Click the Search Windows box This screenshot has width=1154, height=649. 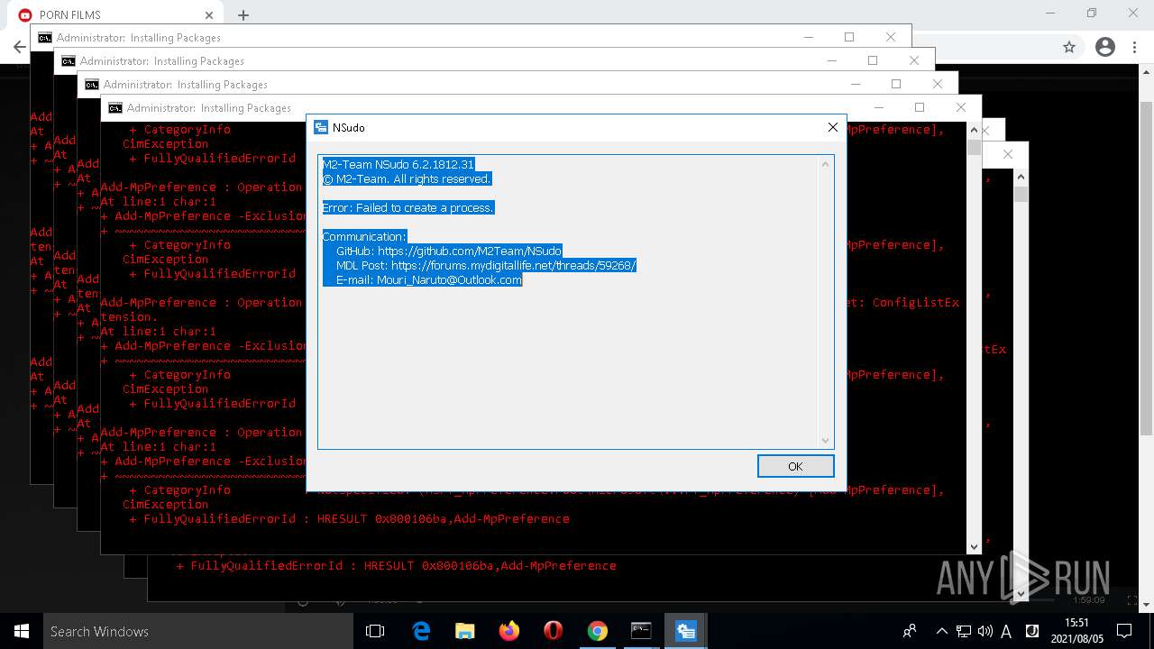[197, 631]
